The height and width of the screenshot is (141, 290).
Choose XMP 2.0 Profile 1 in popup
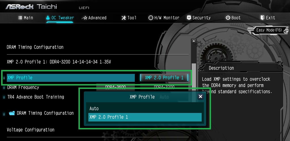tap(145, 117)
